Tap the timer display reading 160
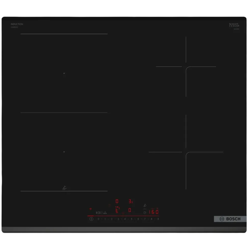Image resolution: width=249 pixels, height=249 pixels. pos(153,212)
